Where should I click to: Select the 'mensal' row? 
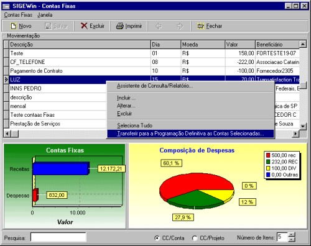pyautogui.click(x=58, y=106)
